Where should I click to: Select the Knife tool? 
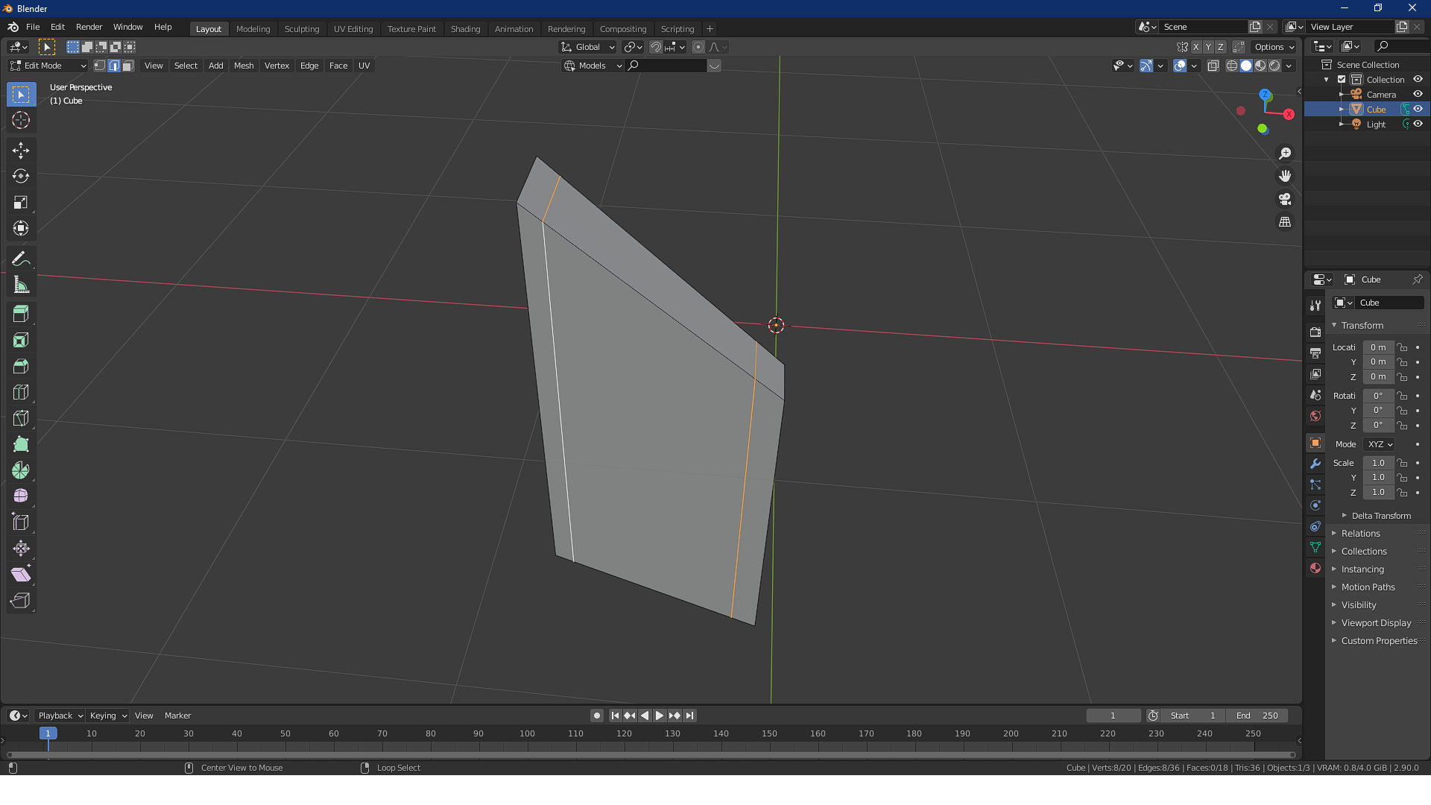point(21,418)
